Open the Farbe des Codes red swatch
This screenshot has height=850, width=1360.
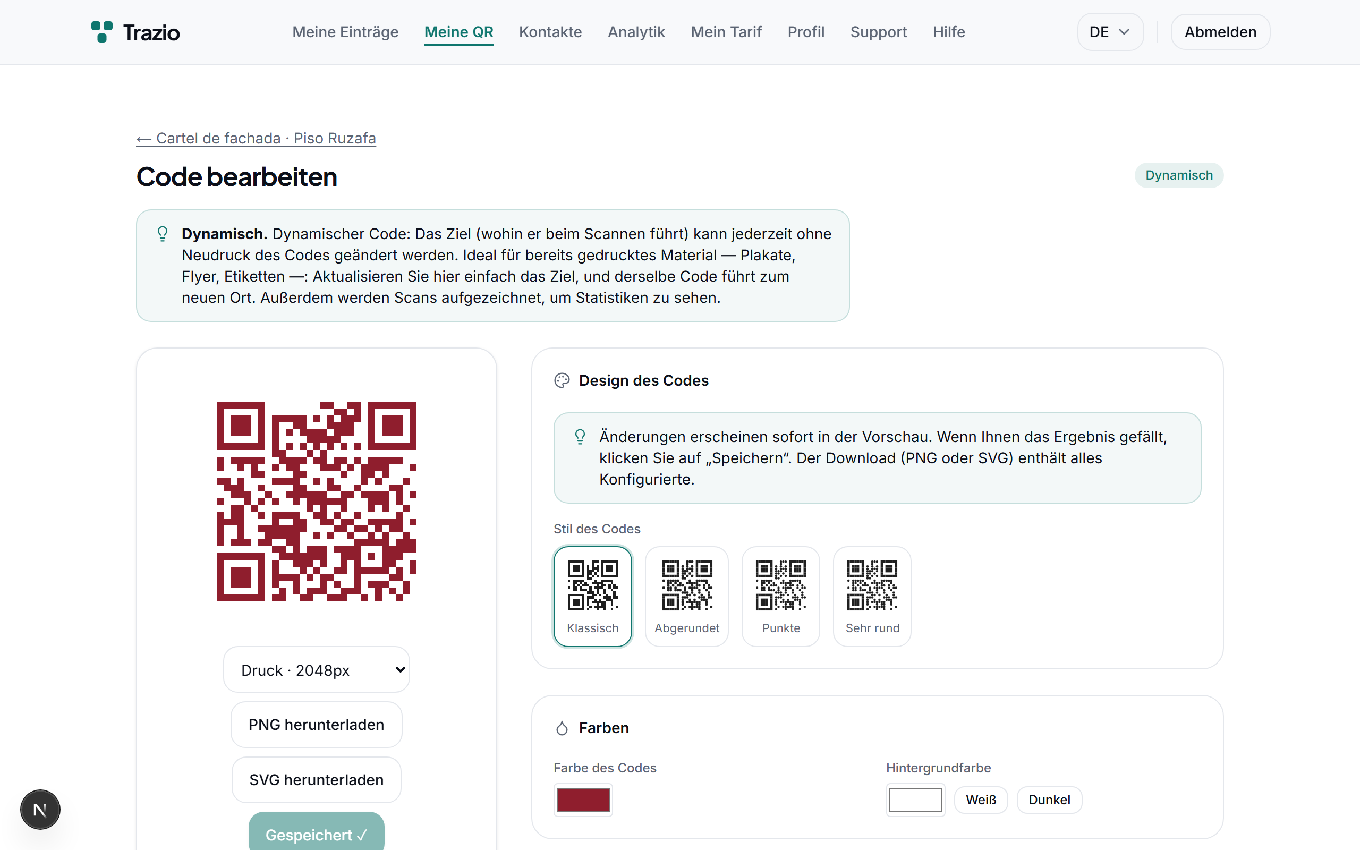583,800
